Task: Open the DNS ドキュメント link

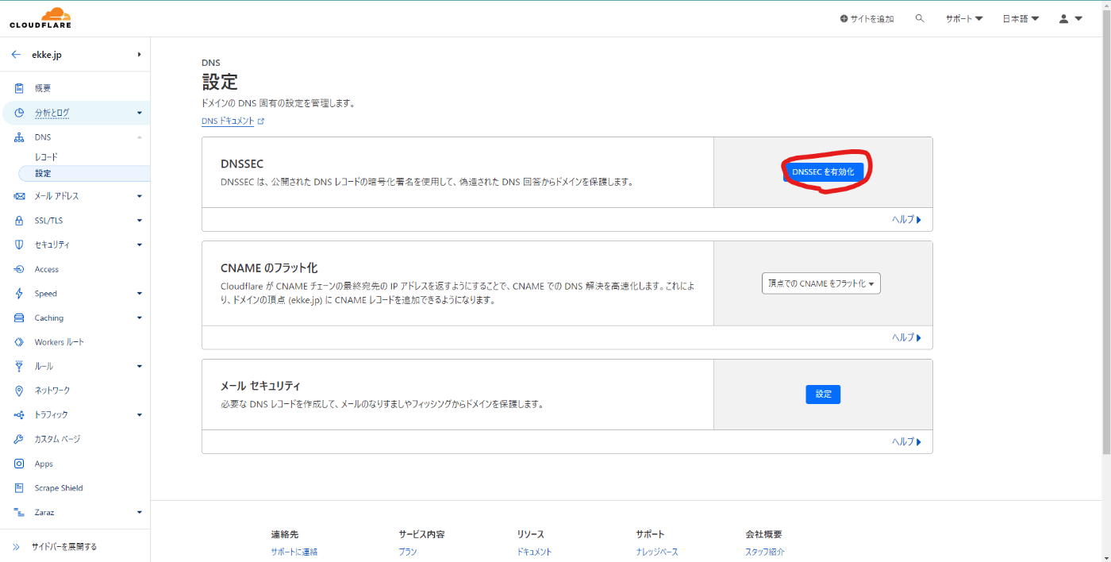Action: 228,121
